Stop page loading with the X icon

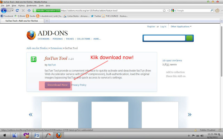point(23,11)
